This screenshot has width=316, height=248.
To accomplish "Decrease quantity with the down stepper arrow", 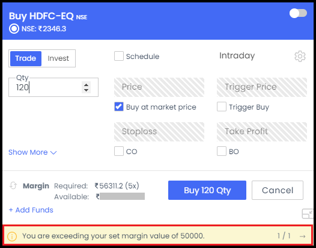I will (87, 90).
